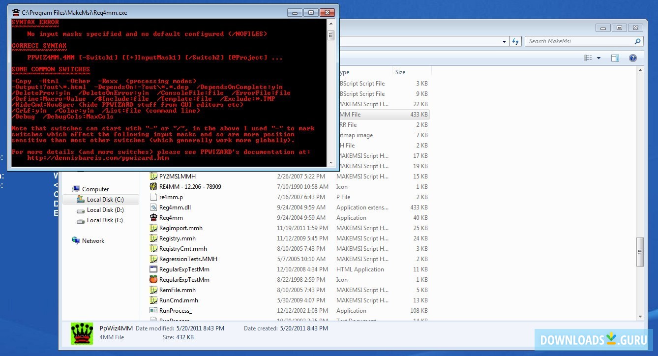The width and height of the screenshot is (658, 356).
Task: Click the '25 KB' size cell
Action: (x=420, y=228)
